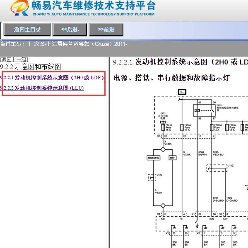
Task: Go forward with the >>前进 button
Action: point(106,30)
